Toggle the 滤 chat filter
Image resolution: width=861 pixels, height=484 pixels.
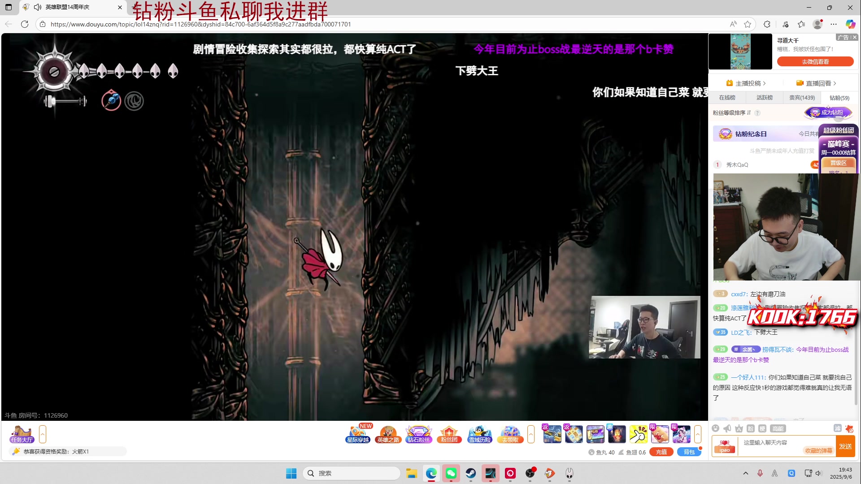click(837, 428)
